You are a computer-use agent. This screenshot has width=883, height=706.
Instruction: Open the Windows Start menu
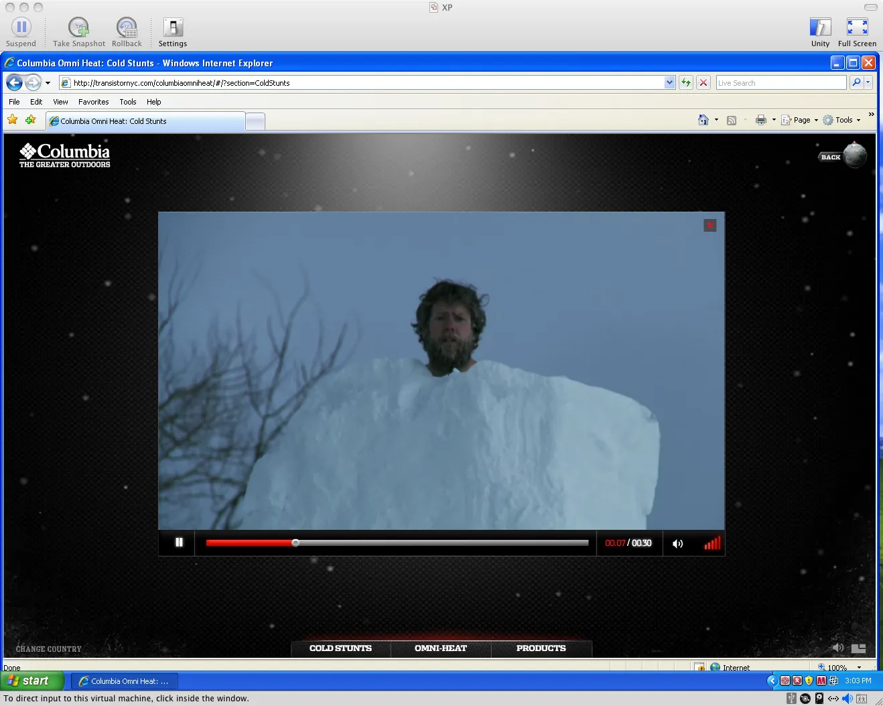pos(31,681)
